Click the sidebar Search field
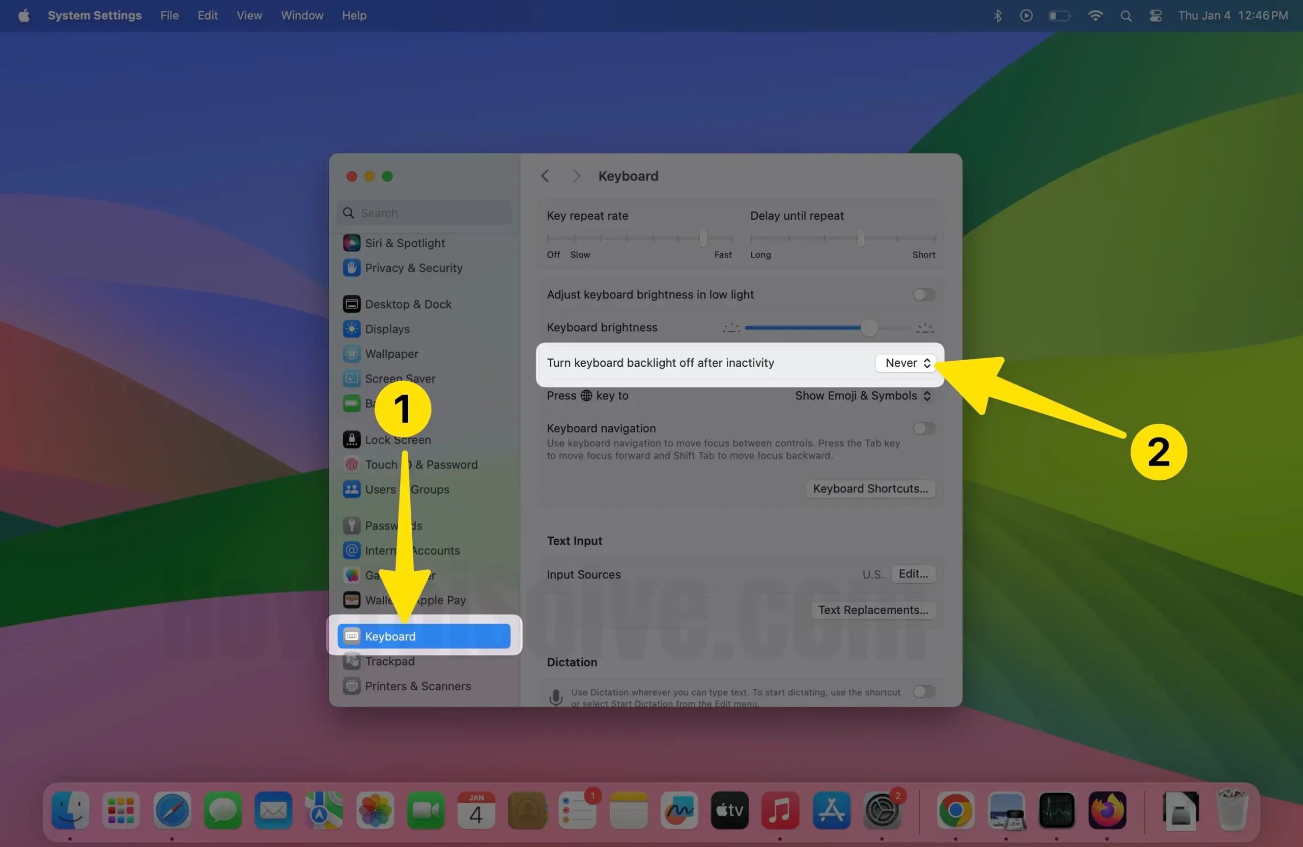The height and width of the screenshot is (847, 1303). coord(424,212)
